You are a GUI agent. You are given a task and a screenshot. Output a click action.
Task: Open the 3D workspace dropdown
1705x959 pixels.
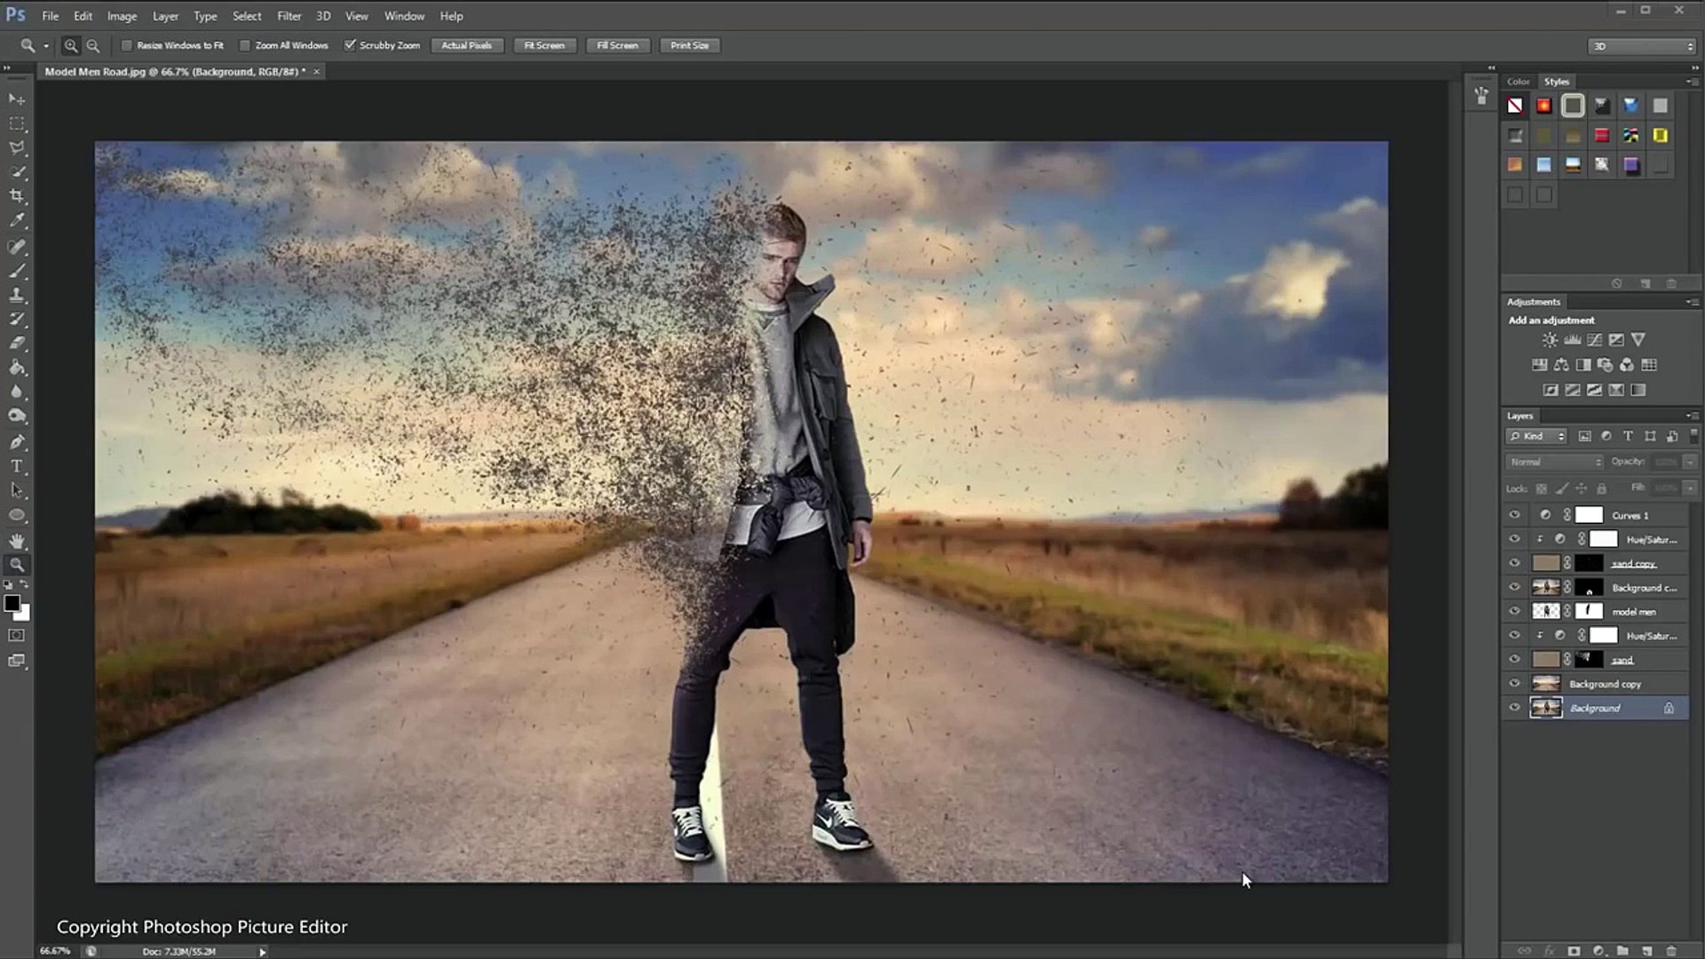pos(1641,46)
